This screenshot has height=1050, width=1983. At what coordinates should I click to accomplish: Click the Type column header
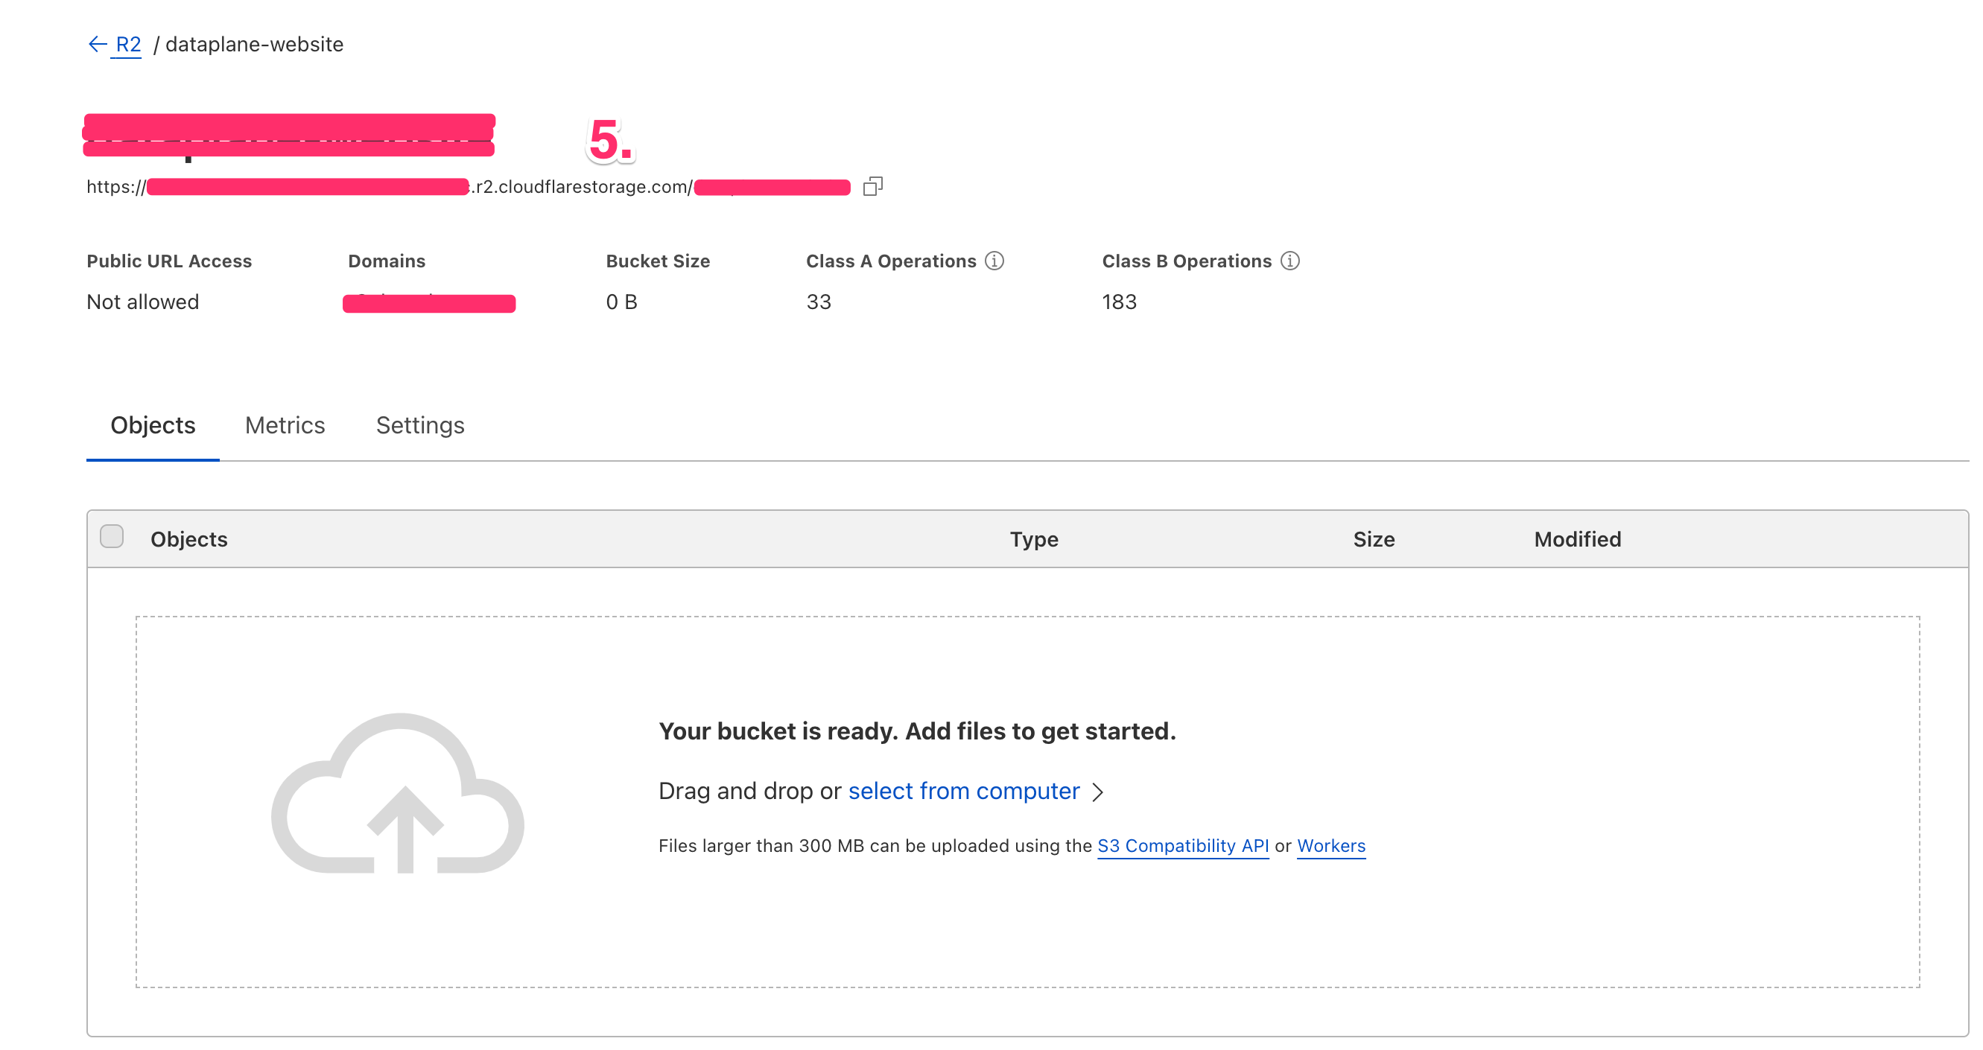click(x=1033, y=539)
